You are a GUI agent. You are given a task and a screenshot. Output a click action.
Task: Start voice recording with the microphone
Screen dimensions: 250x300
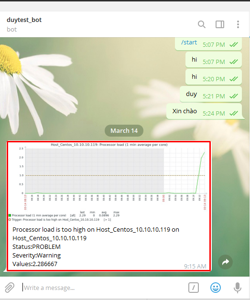pyautogui.click(x=238, y=288)
